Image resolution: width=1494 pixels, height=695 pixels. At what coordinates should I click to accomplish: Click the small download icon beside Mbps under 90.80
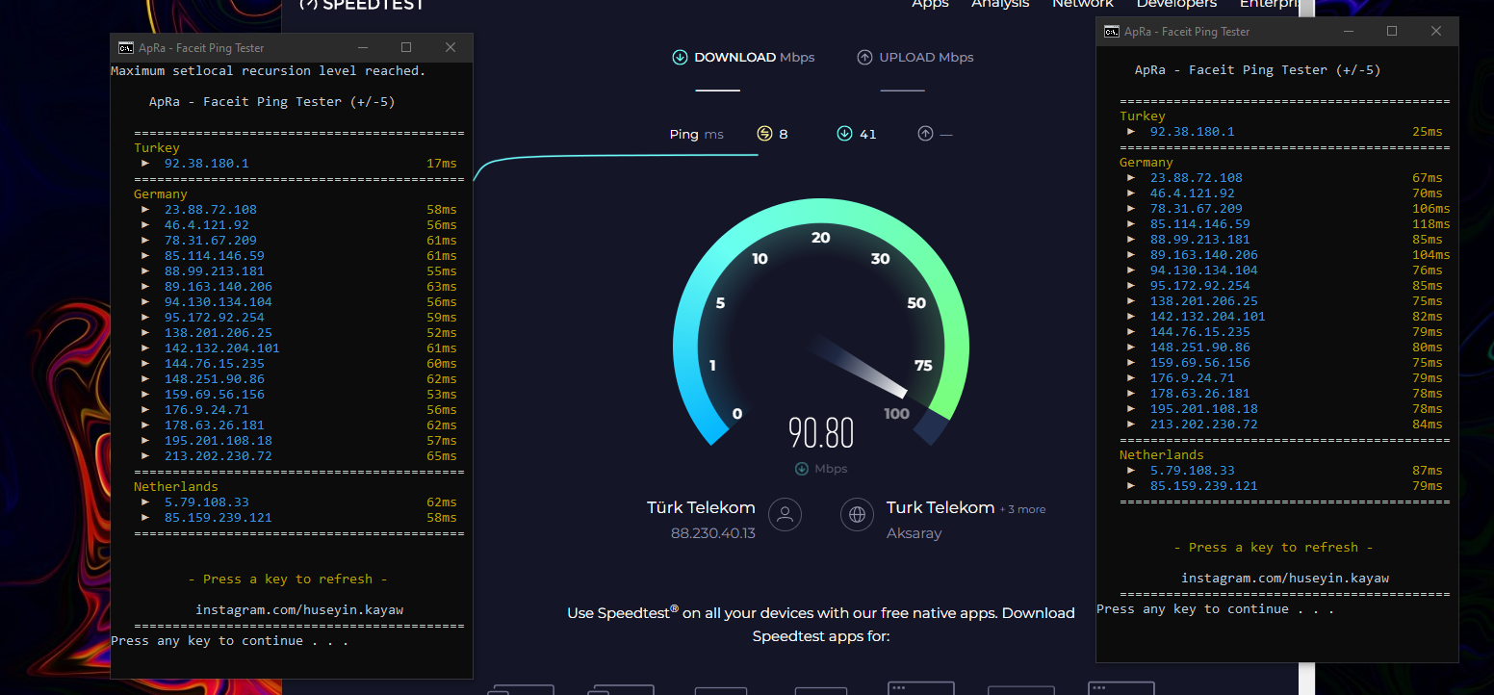801,469
